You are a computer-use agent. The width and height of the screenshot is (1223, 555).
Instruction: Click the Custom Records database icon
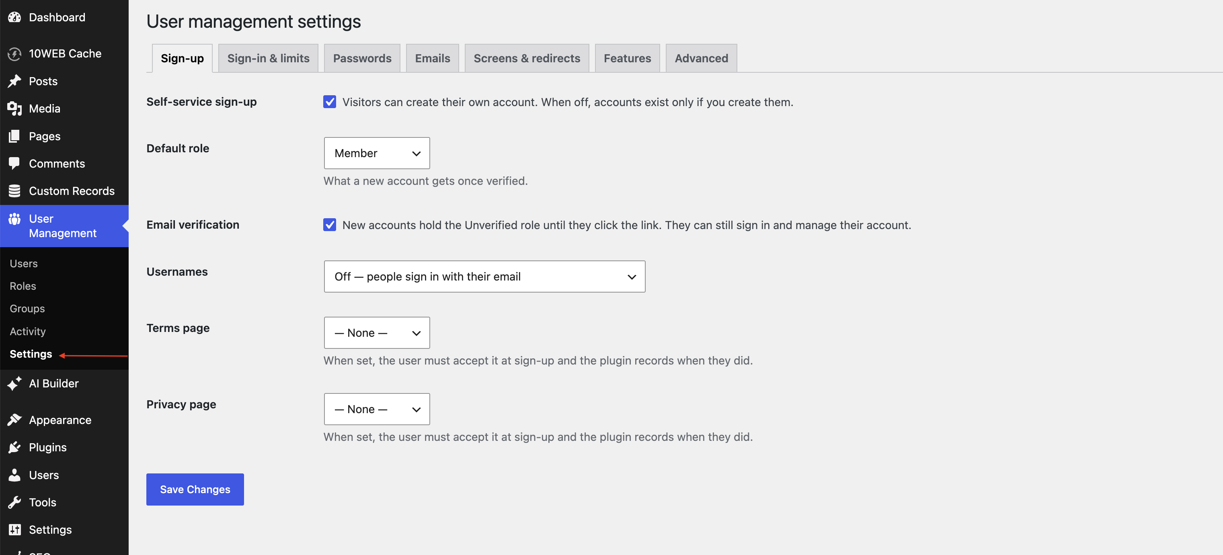[x=15, y=191]
